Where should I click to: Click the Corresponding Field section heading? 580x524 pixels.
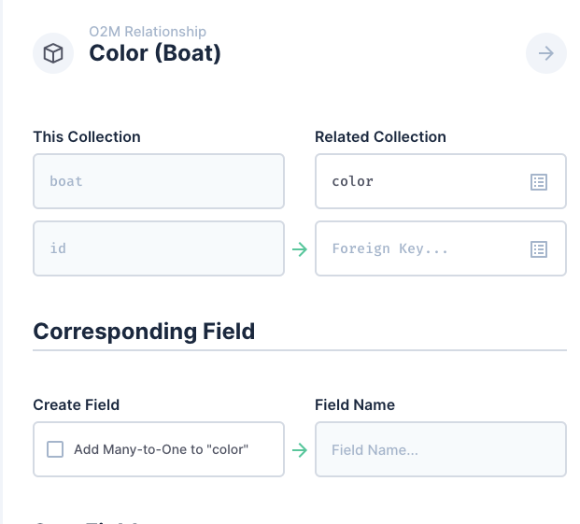click(144, 331)
